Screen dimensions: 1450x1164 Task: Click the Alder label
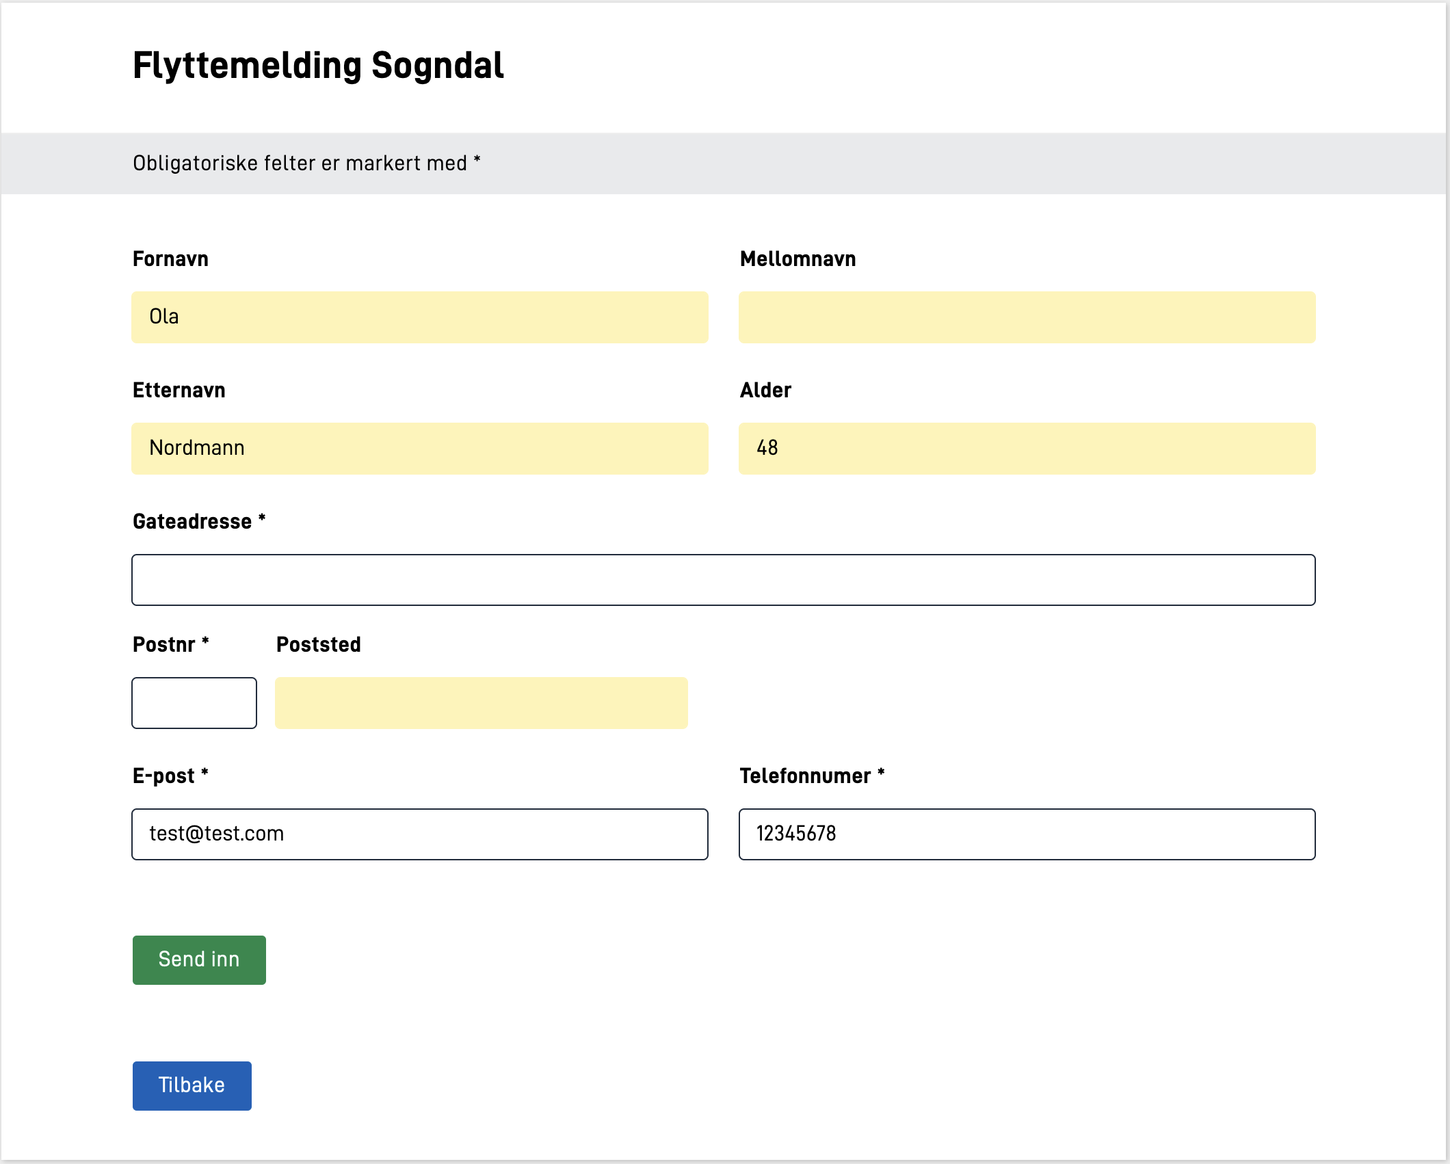pyautogui.click(x=765, y=391)
